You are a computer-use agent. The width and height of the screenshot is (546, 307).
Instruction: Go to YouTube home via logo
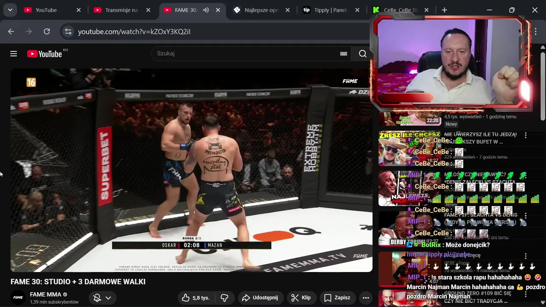click(44, 54)
